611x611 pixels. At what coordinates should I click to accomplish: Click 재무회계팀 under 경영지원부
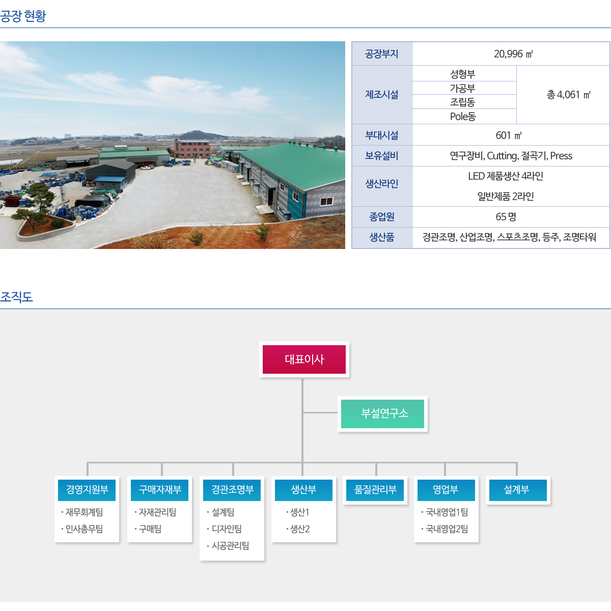(84, 512)
